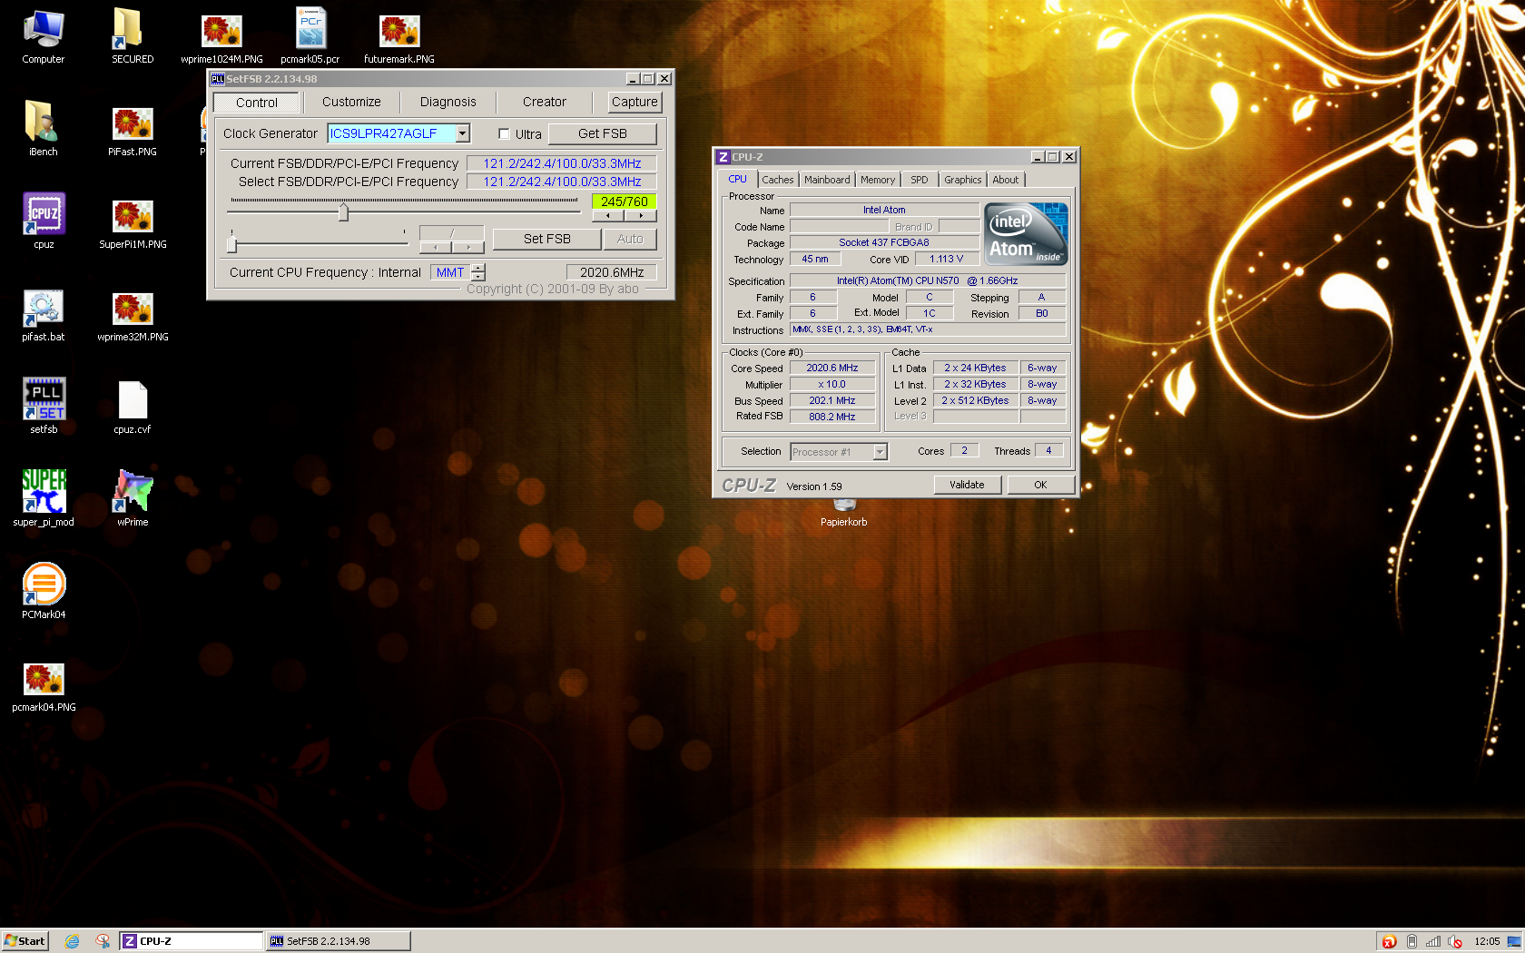
Task: Open the Diagnosis tab in SetFSB
Action: 448,102
